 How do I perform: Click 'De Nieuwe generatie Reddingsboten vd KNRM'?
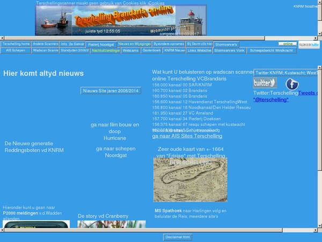click(x=34, y=147)
